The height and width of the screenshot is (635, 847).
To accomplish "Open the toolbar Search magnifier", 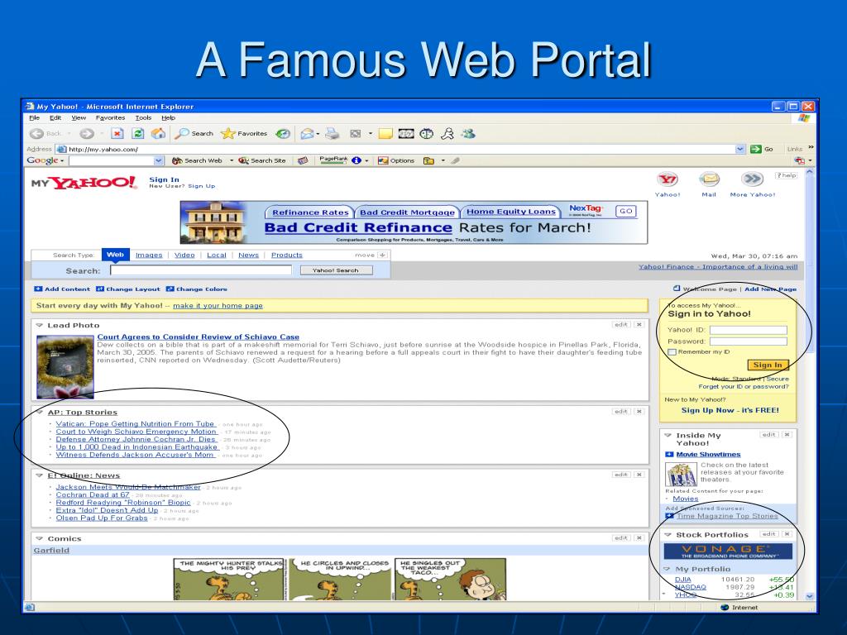I will 194,133.
